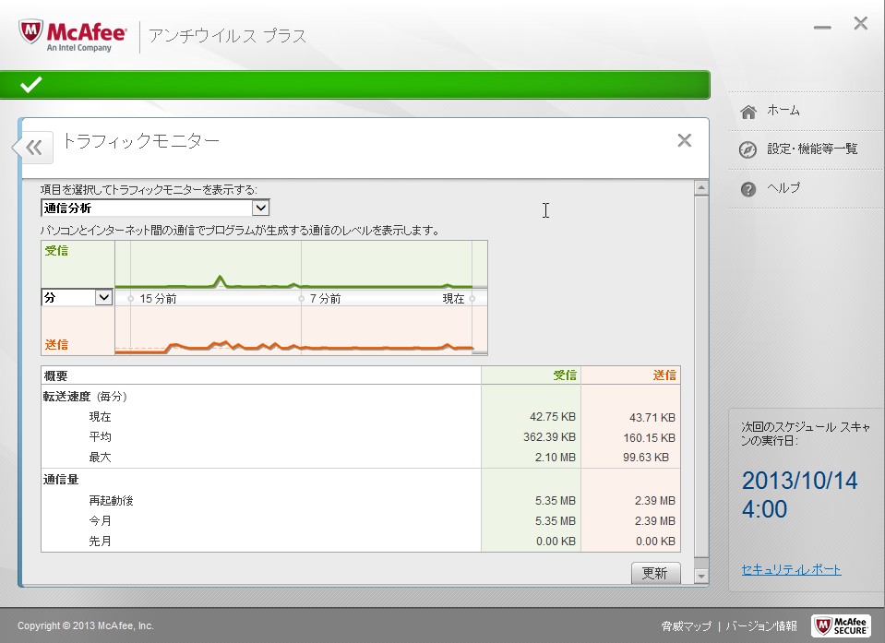Click the 今月 row label
The image size is (885, 643).
[100, 520]
